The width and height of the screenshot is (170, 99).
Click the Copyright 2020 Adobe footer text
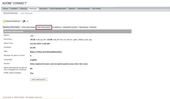[x=22, y=97]
